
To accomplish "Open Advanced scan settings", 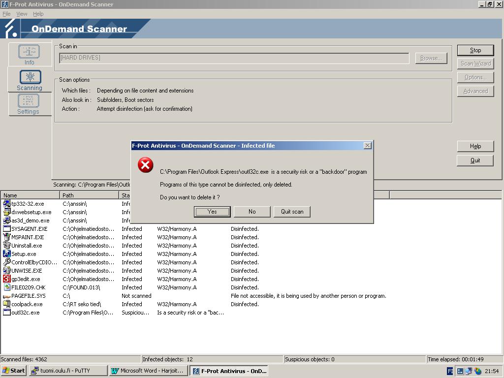I will tap(475, 91).
